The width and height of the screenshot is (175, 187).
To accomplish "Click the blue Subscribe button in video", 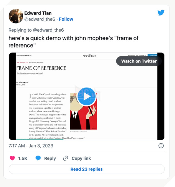I will click(x=152, y=56).
